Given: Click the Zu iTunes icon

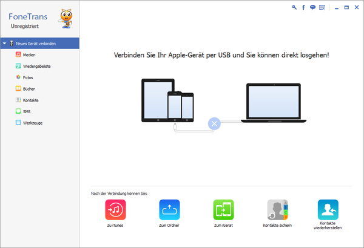Looking at the screenshot, I should click(x=115, y=209).
